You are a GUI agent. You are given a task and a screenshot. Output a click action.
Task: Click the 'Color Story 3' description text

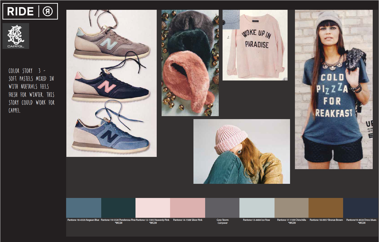coord(32,91)
